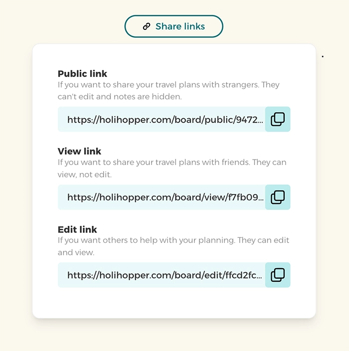Image resolution: width=349 pixels, height=351 pixels.
Task: Click the "Public link" heading
Action: (x=82, y=74)
